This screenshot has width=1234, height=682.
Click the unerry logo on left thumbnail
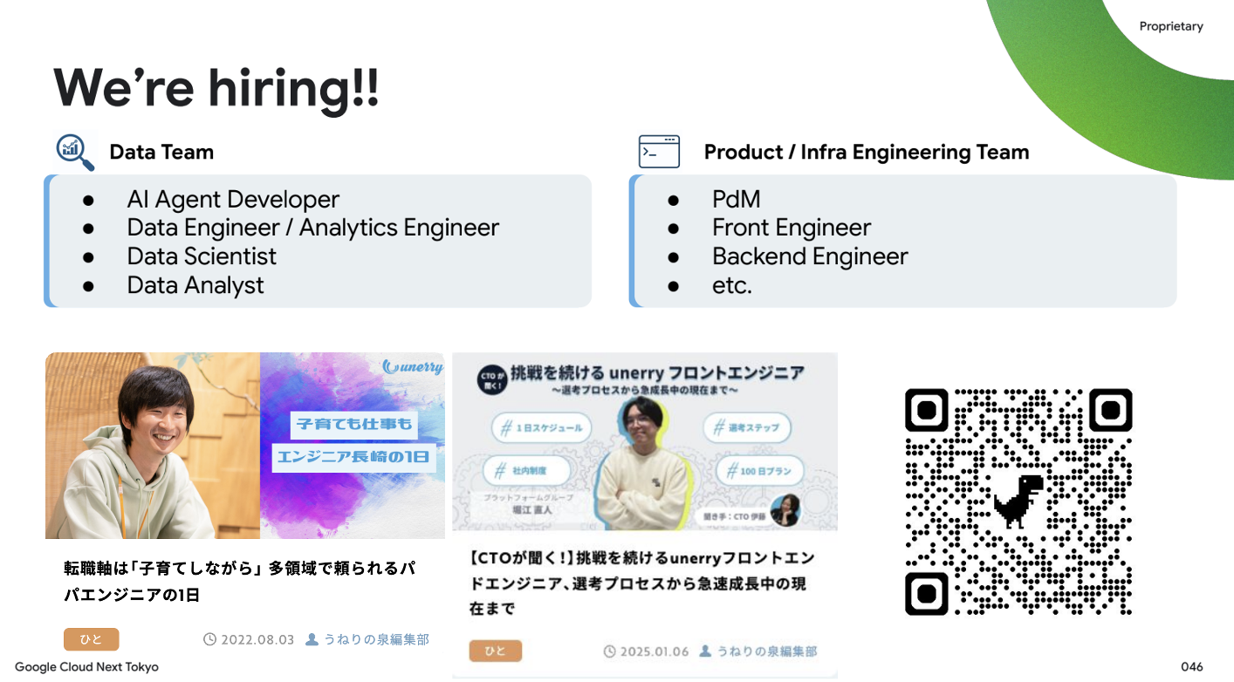coord(413,367)
